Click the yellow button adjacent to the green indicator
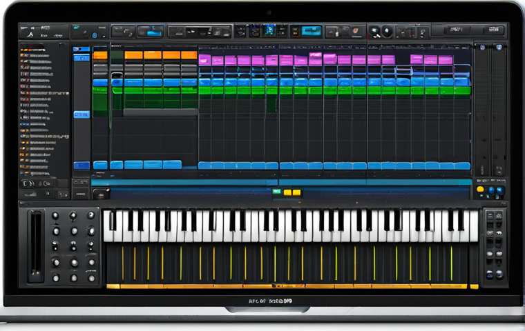 [x=287, y=192]
